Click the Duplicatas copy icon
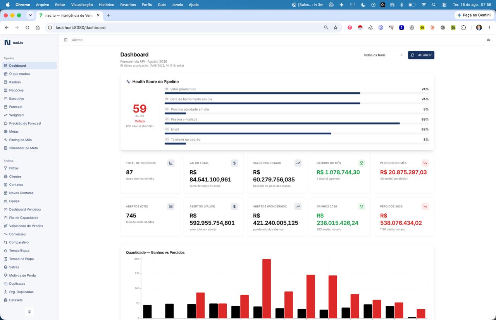The height and width of the screenshot is (320, 496). tap(5, 284)
